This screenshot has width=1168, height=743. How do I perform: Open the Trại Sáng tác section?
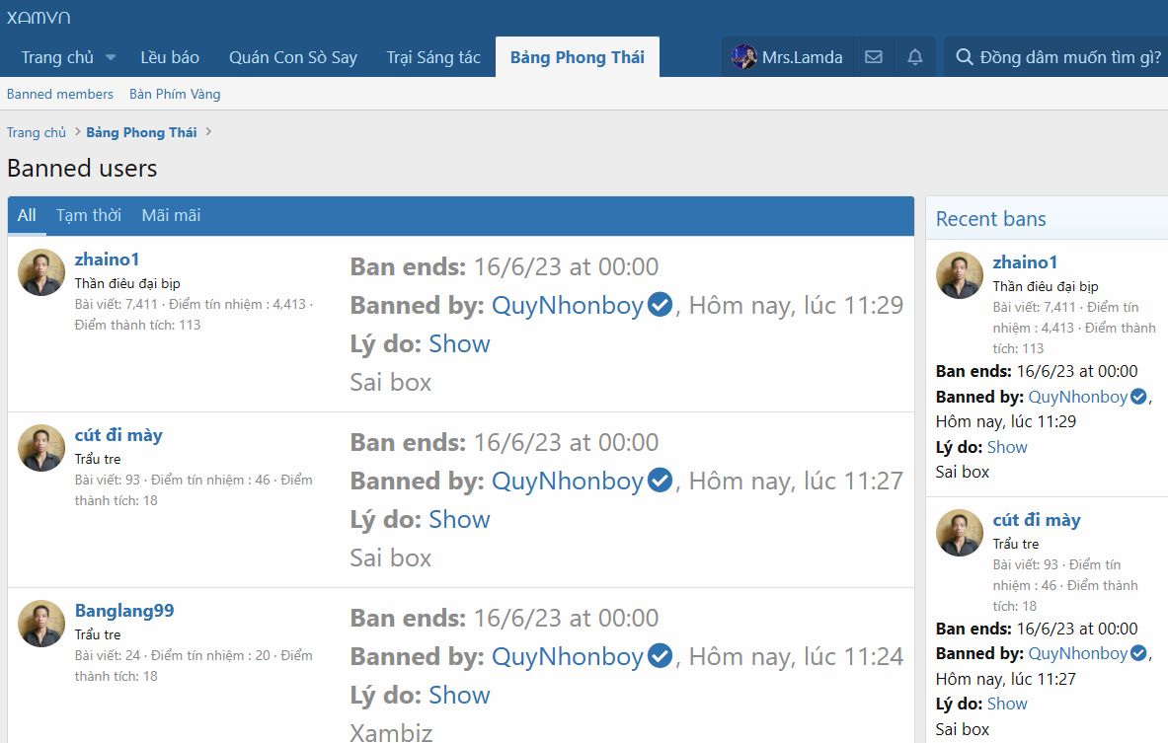tap(433, 57)
